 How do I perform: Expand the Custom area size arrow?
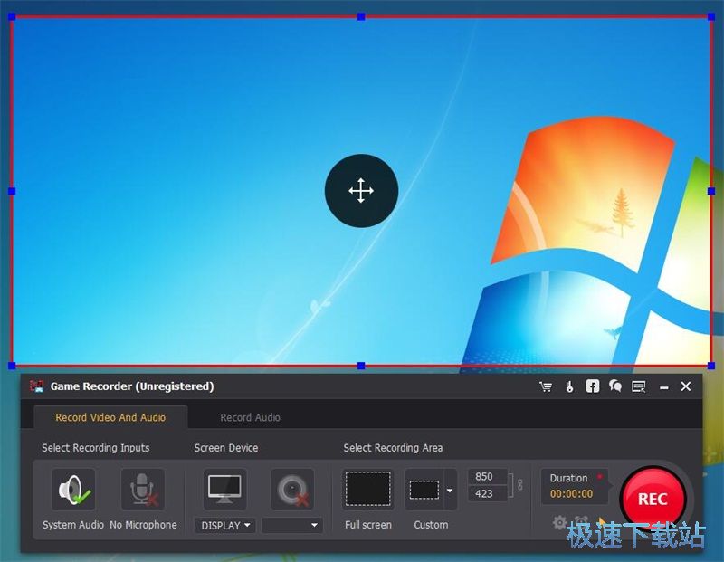point(450,491)
